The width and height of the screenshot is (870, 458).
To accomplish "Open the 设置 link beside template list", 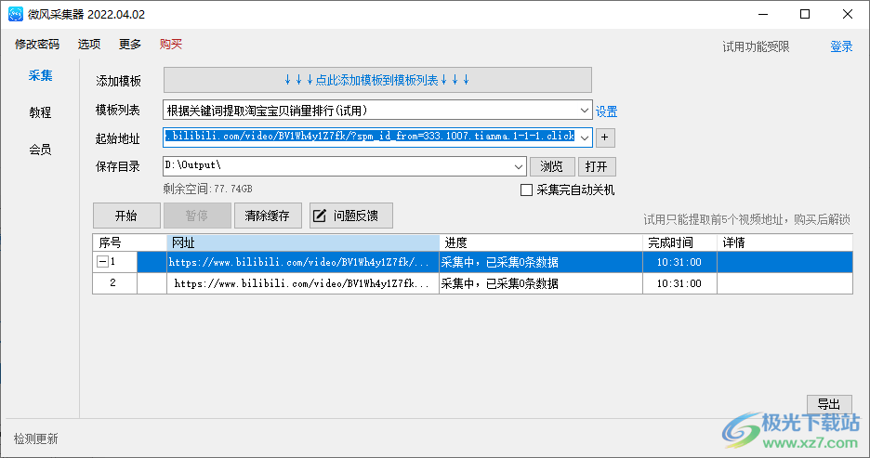I will [x=606, y=111].
